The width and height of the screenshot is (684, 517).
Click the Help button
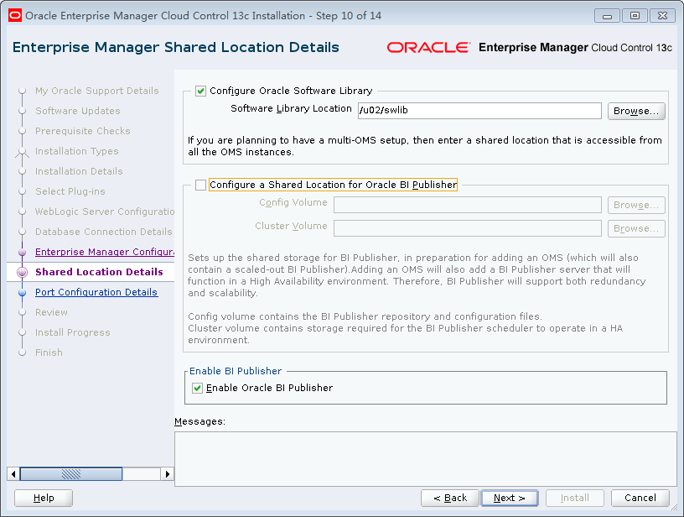pyautogui.click(x=43, y=498)
